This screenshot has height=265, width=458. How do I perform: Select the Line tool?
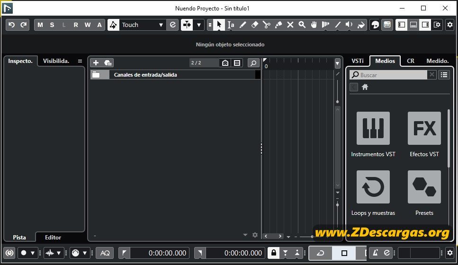point(337,25)
